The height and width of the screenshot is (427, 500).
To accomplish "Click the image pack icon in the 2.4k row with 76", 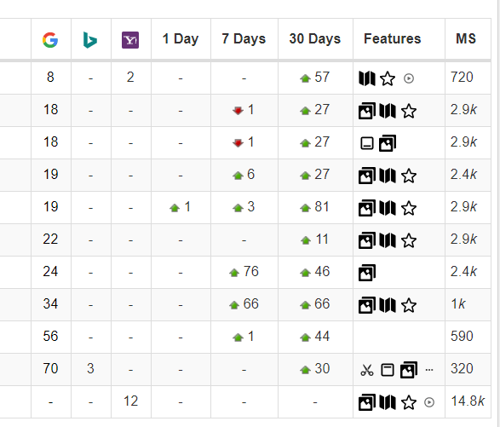I will click(367, 273).
